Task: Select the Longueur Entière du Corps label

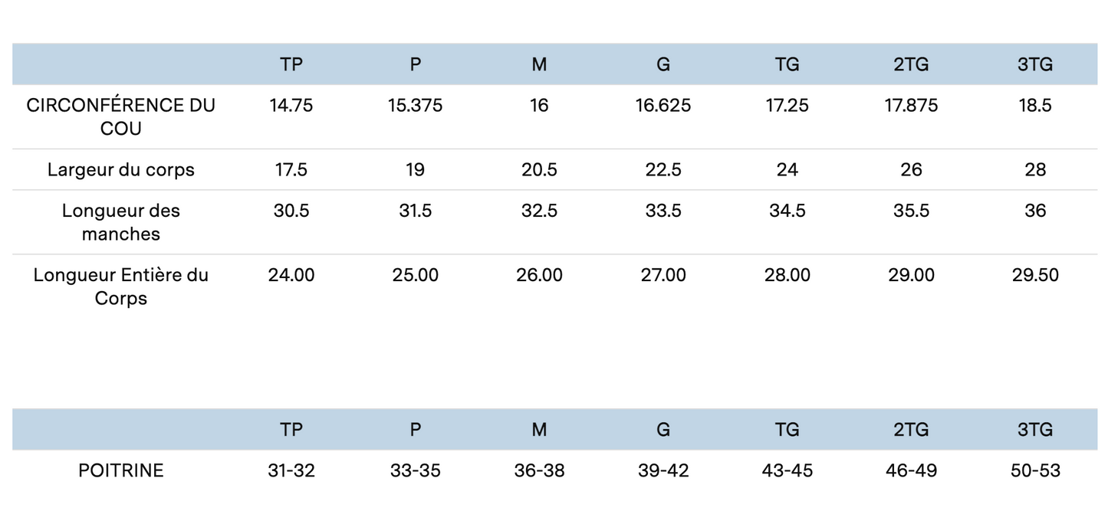Action: click(121, 286)
